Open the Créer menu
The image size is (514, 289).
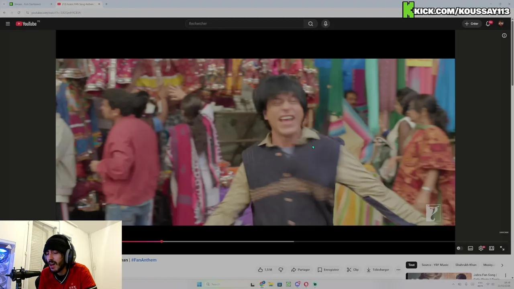click(471, 24)
